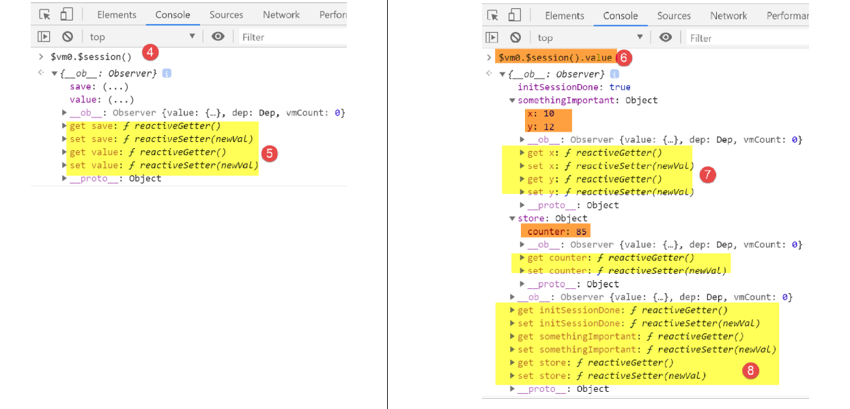Click live expression eye icon in right panel
The width and height of the screenshot is (850, 409).
666,38
